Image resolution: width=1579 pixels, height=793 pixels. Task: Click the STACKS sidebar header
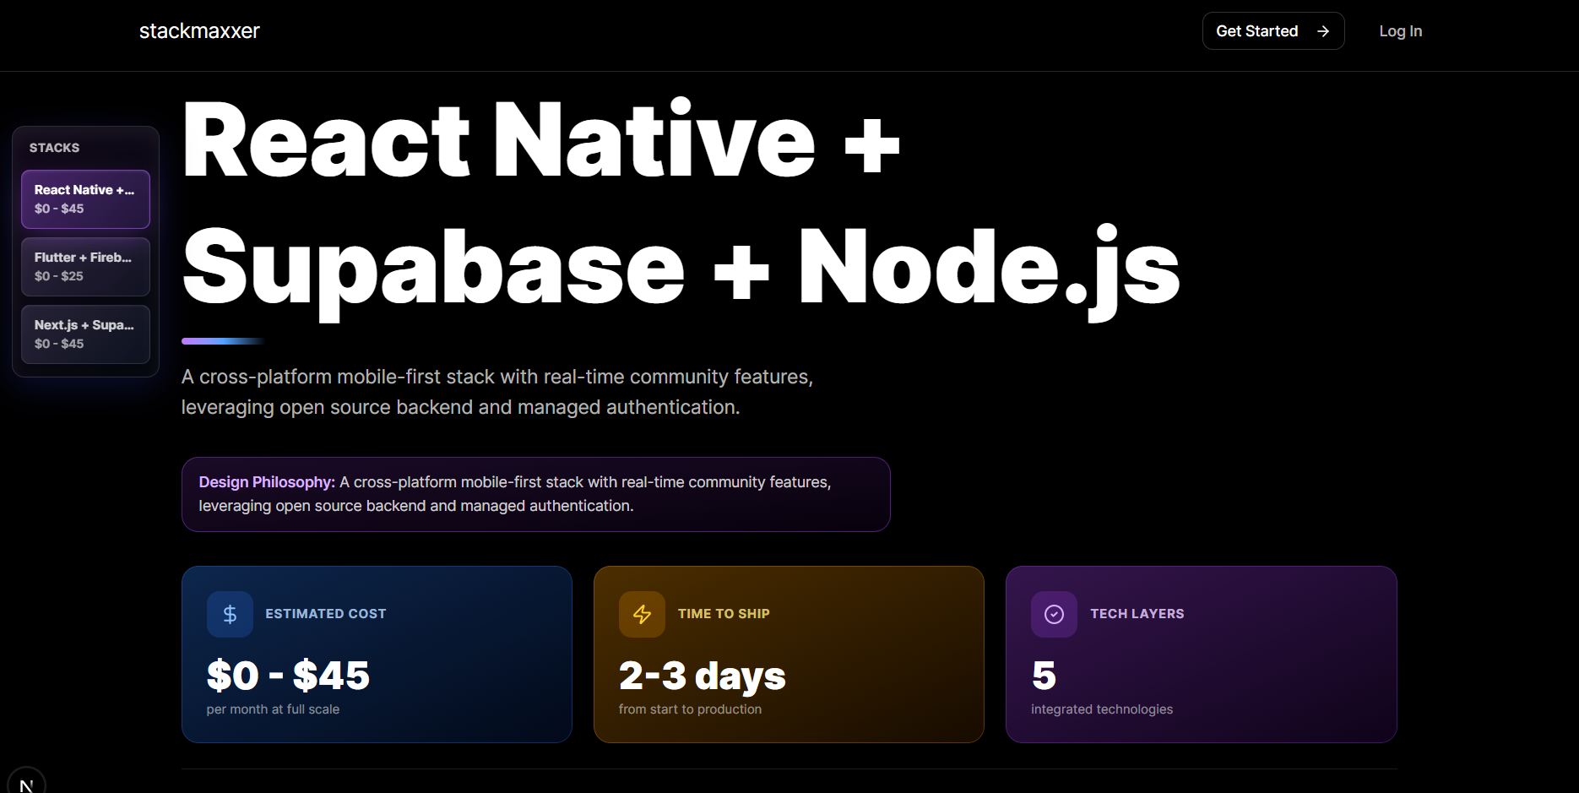pos(54,148)
